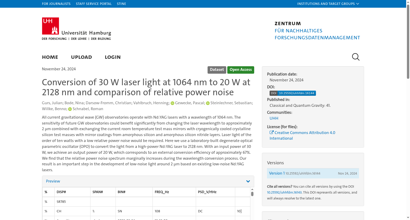Click the Dataset badge
This screenshot has width=410, height=220.
pos(217,70)
